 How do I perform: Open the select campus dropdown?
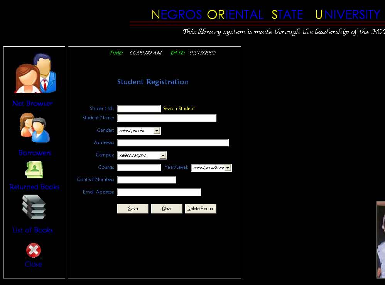[142, 155]
